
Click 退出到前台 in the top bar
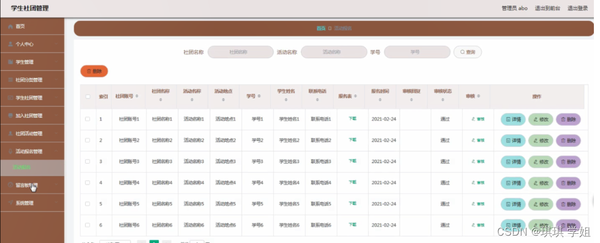[x=547, y=9]
